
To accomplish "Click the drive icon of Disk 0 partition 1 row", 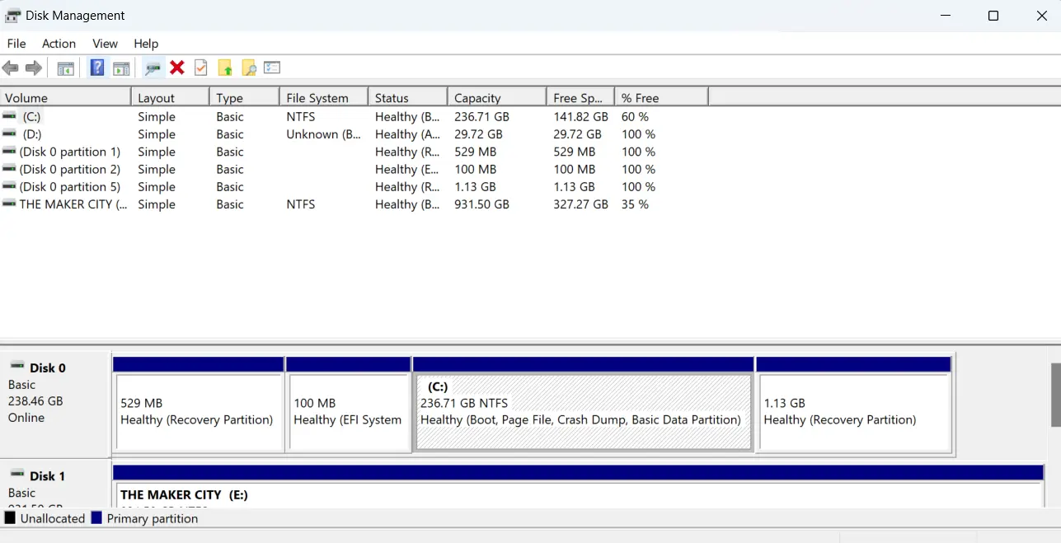I will click(x=9, y=152).
